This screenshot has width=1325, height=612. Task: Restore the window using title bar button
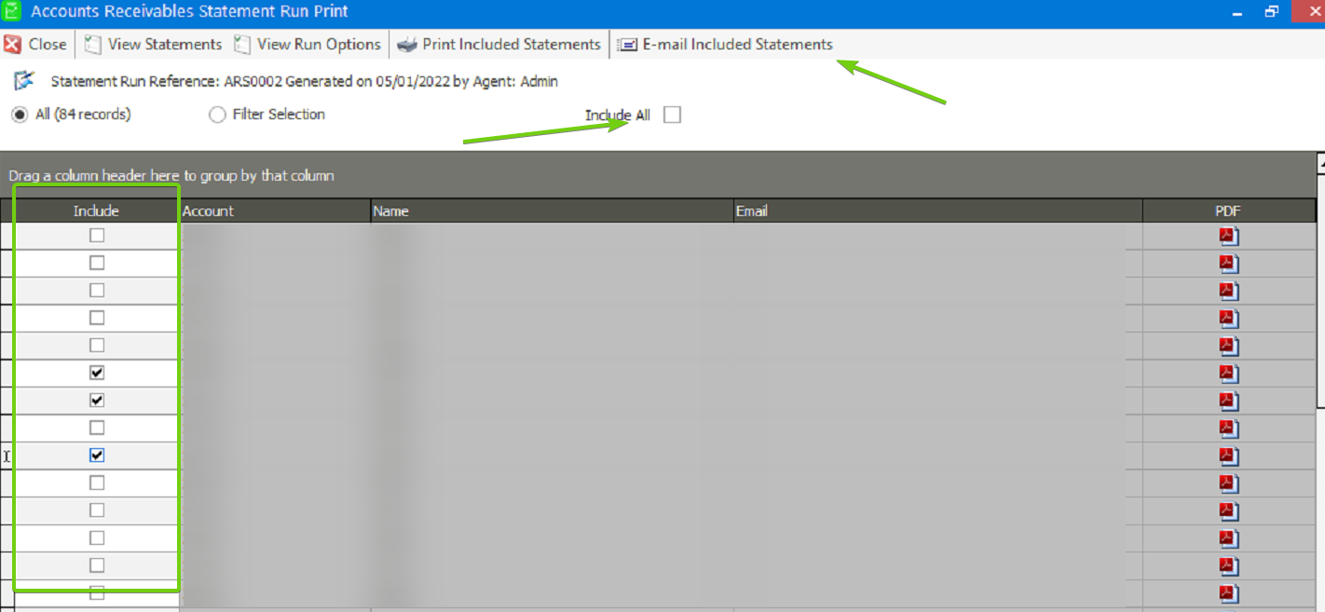coord(1272,12)
